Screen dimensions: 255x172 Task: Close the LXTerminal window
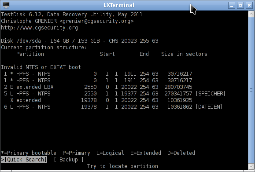(249, 5)
